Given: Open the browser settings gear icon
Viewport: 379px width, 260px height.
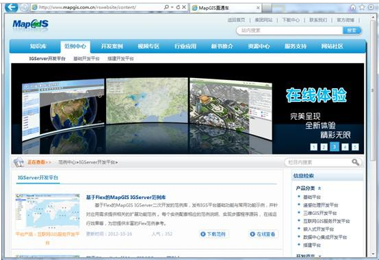Looking at the screenshot, I should tap(371, 8).
